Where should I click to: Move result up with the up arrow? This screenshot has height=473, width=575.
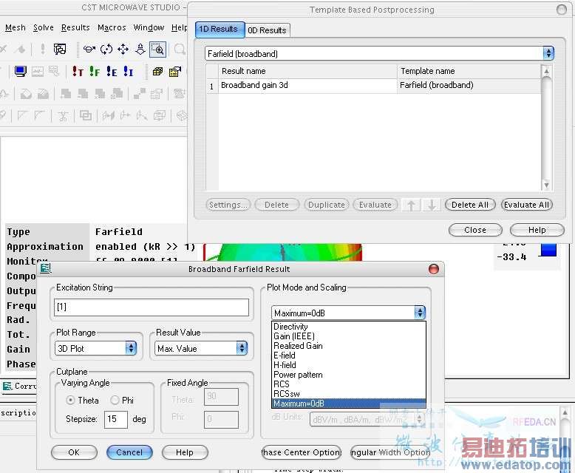coord(411,205)
